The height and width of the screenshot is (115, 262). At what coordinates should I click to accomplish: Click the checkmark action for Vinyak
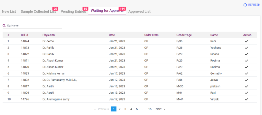tap(247, 99)
